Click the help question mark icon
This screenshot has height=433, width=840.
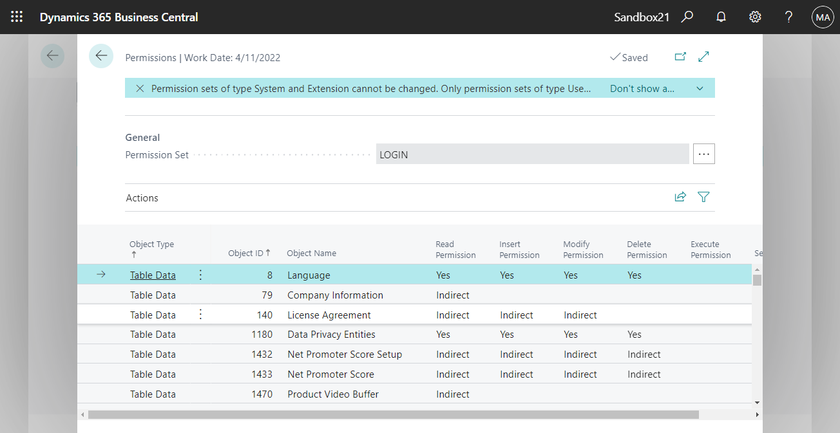tap(788, 17)
